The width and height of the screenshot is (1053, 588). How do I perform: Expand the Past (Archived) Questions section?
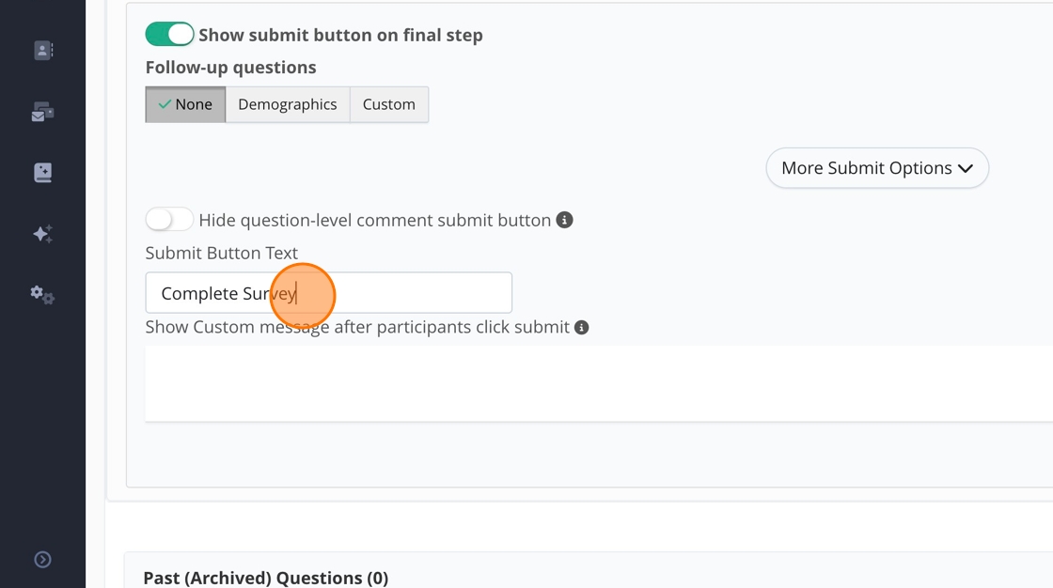(265, 578)
